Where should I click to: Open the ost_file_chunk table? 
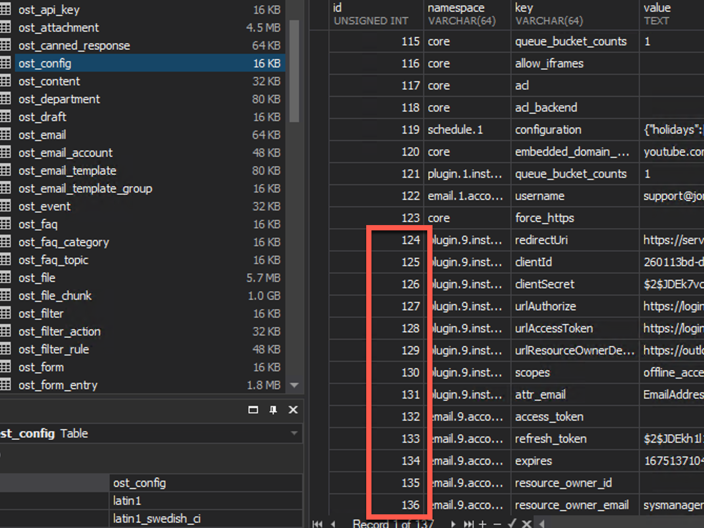point(55,296)
